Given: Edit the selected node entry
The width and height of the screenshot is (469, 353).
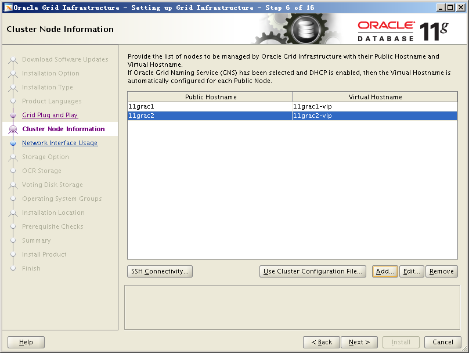Looking at the screenshot, I should [412, 271].
